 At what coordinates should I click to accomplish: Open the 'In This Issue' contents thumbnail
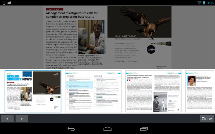[93, 91]
